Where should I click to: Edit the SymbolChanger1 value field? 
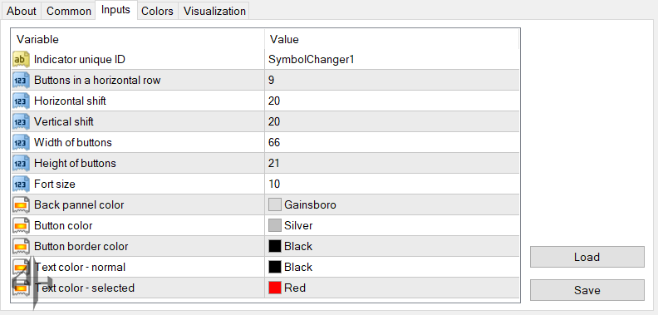[392, 60]
